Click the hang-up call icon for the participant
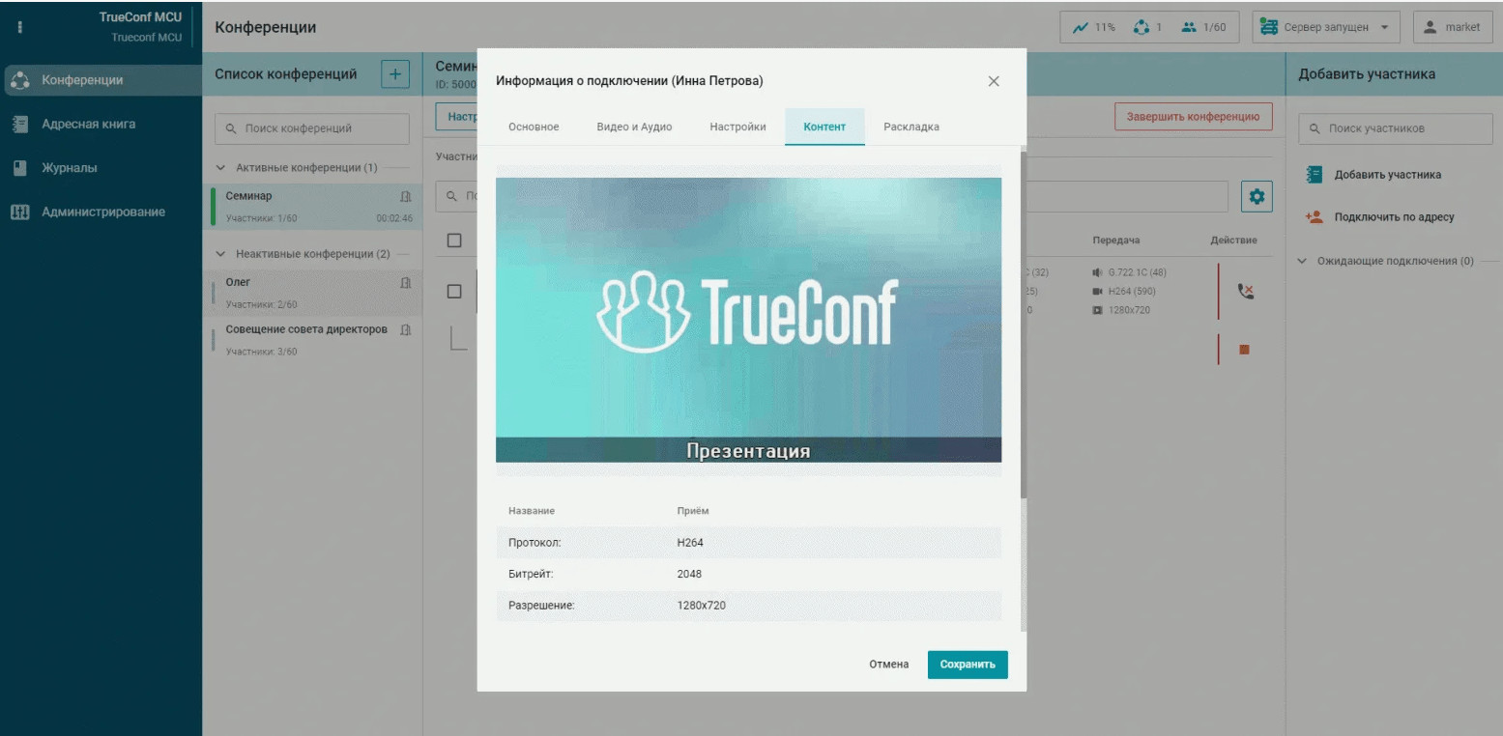The image size is (1503, 736). click(x=1245, y=291)
